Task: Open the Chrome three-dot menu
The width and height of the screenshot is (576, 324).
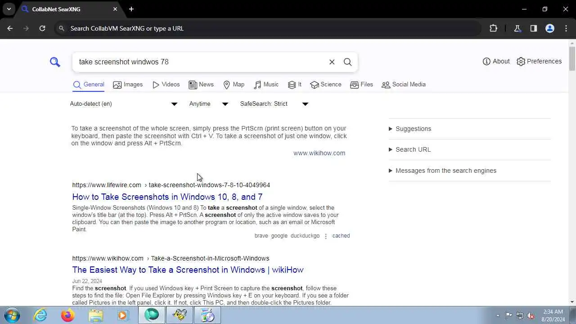Action: pos(566,28)
